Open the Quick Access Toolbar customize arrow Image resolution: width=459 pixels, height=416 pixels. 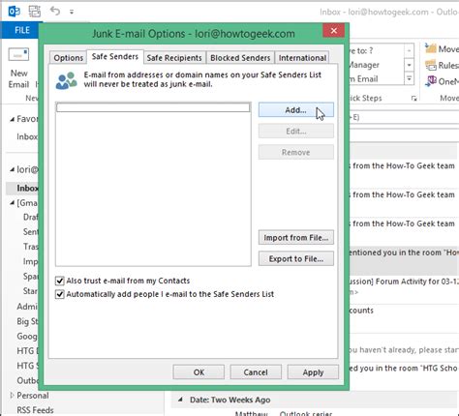(x=72, y=13)
